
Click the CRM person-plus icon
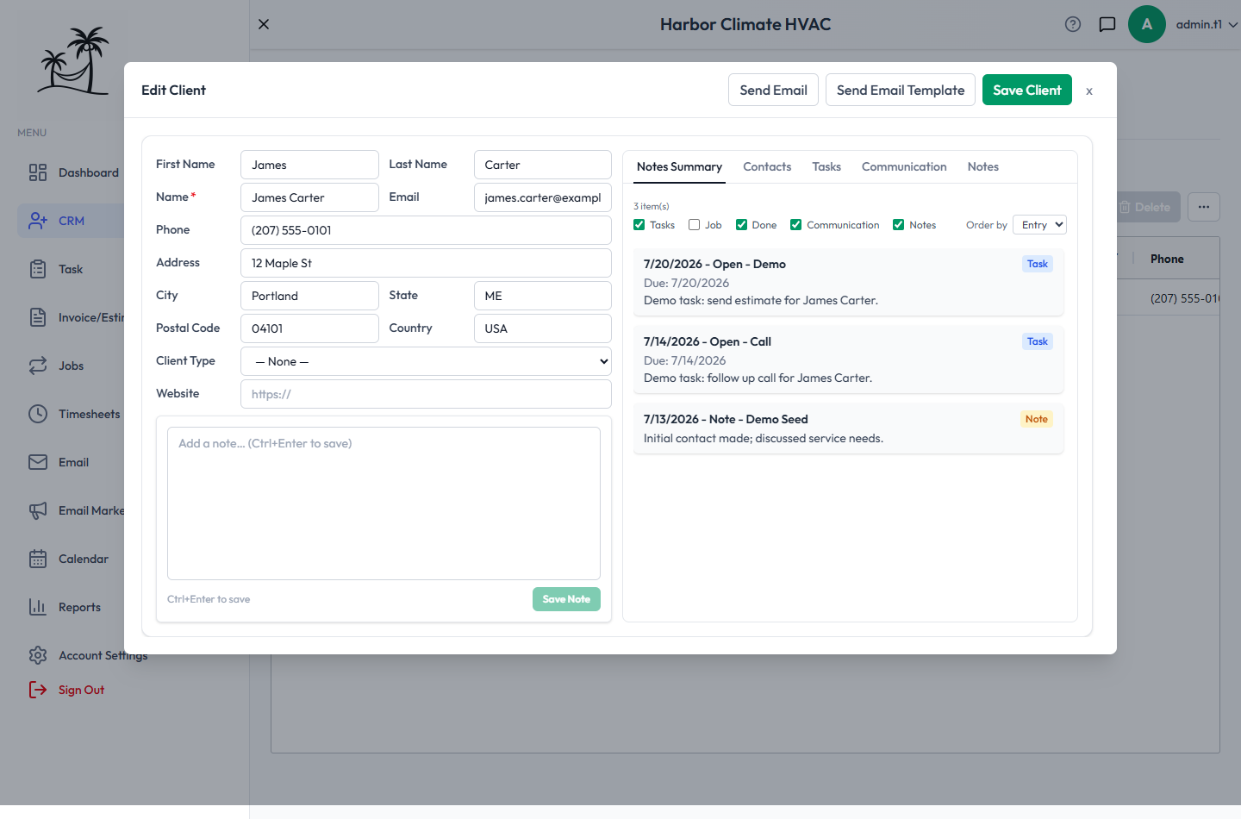(38, 221)
